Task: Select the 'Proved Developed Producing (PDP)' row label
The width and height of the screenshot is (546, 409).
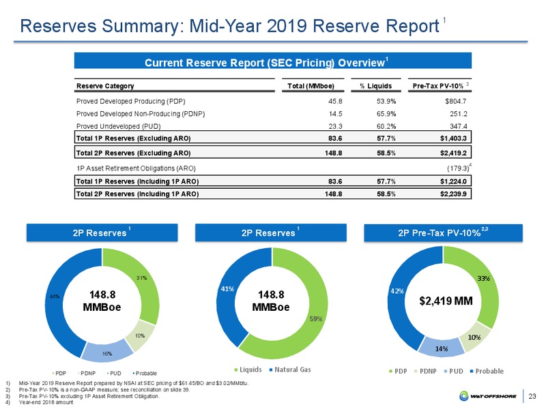Action: (131, 102)
